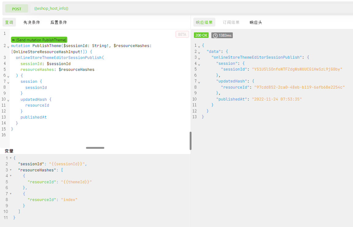
Task: Open the 响应头 tab
Action: (256, 22)
